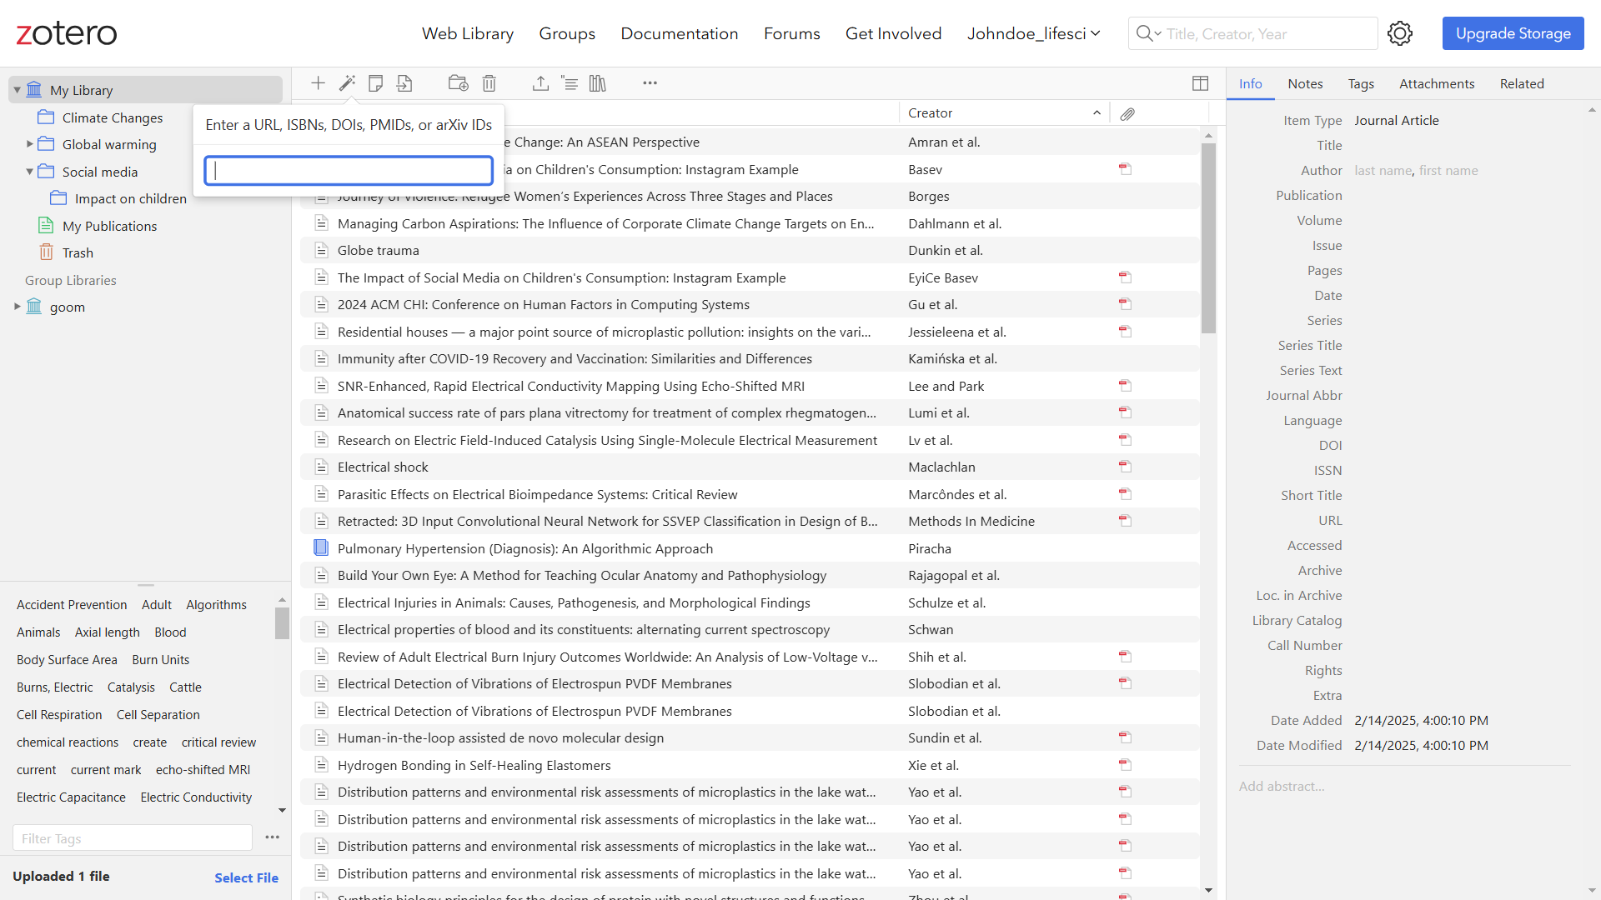This screenshot has width=1601, height=900.
Task: Open the New Collection folder icon
Action: click(457, 83)
